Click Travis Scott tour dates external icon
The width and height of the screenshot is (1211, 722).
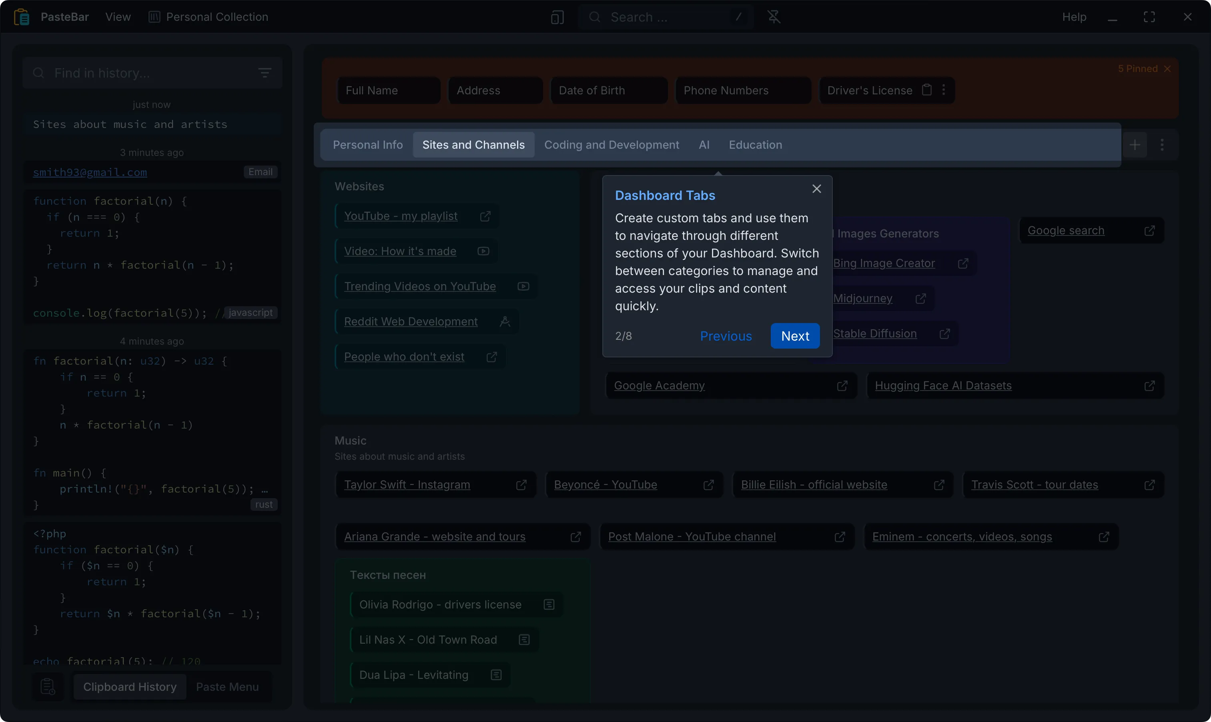point(1149,485)
